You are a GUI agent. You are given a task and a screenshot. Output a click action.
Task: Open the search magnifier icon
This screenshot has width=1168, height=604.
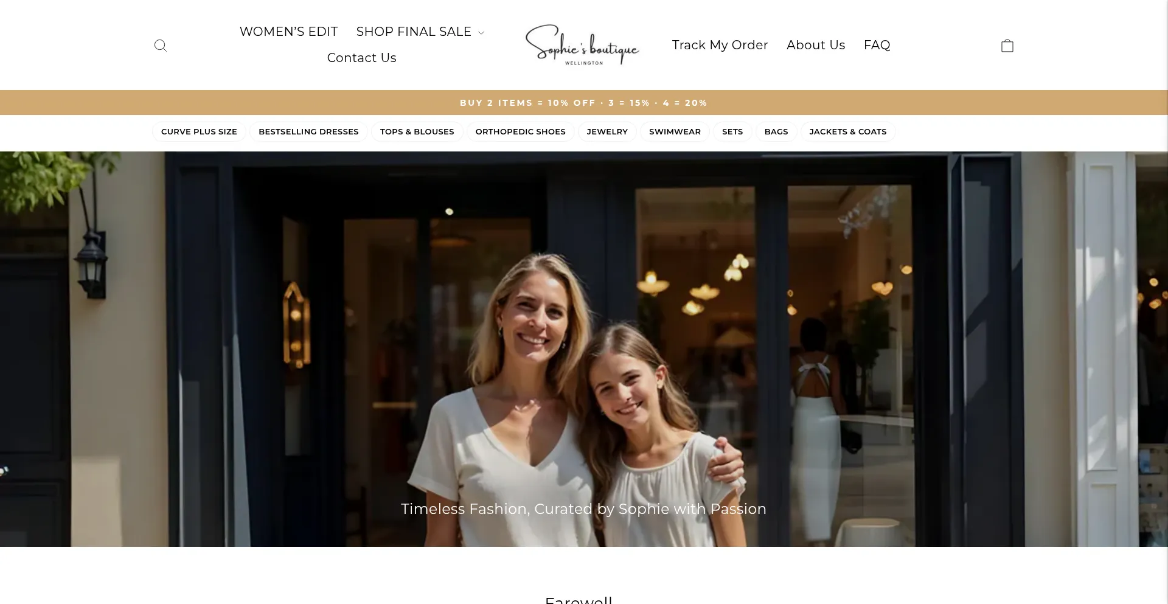point(161,46)
